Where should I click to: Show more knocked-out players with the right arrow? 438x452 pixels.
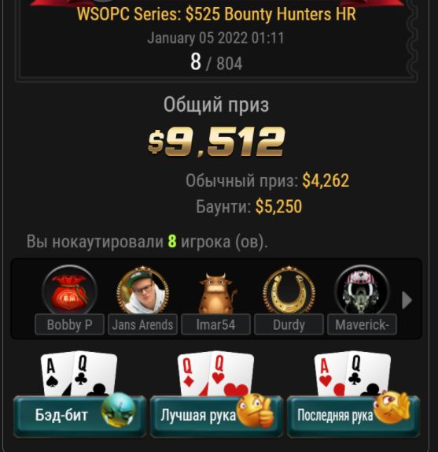click(407, 300)
